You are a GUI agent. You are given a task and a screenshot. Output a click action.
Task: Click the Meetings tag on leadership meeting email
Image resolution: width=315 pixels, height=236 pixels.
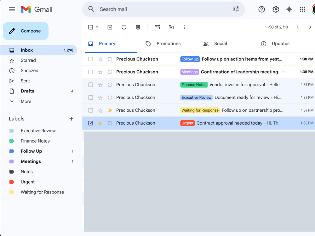click(189, 72)
